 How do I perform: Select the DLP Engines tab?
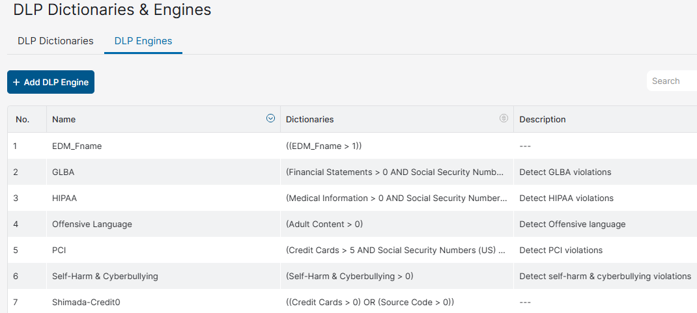[x=143, y=41]
